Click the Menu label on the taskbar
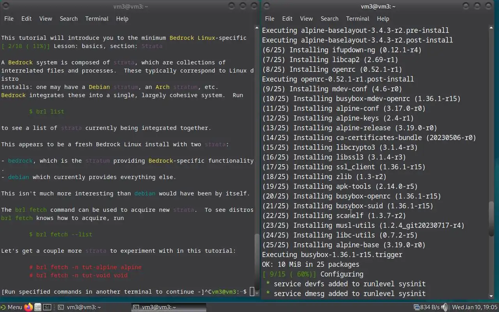Viewport: 499px width, 312px height. [15, 307]
